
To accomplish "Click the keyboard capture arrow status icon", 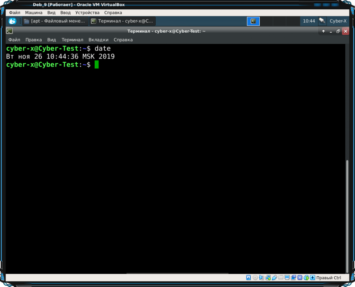I will coord(313,278).
